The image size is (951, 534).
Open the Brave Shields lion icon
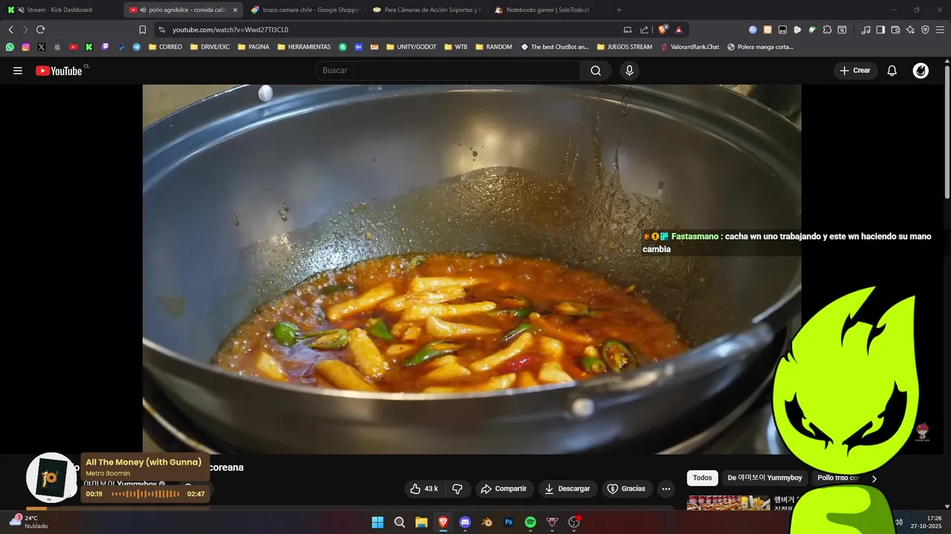tap(663, 30)
